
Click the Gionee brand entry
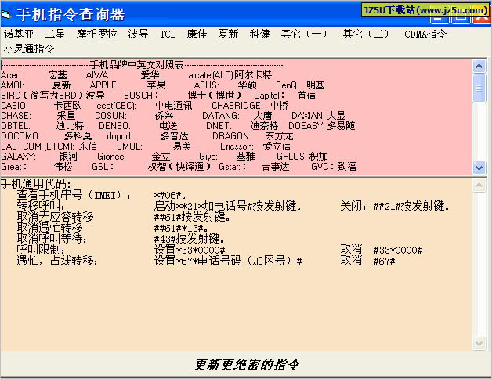(134, 157)
